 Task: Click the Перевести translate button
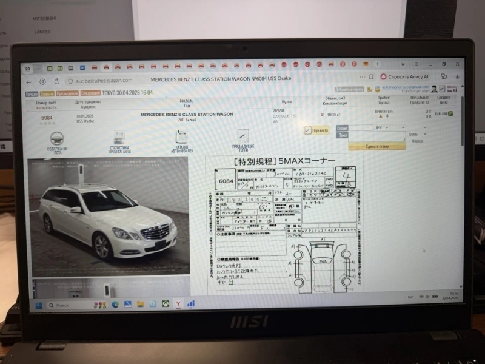316,130
